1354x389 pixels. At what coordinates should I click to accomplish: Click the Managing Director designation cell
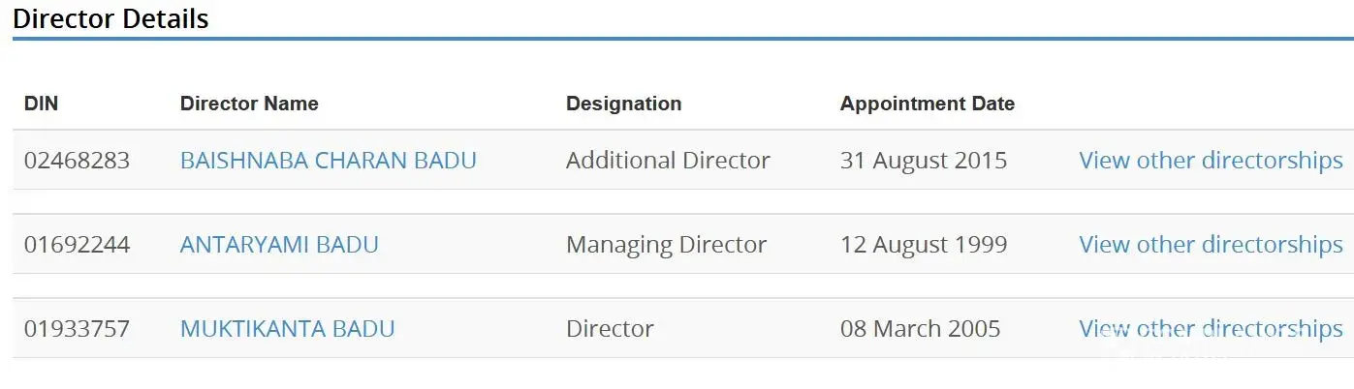666,245
